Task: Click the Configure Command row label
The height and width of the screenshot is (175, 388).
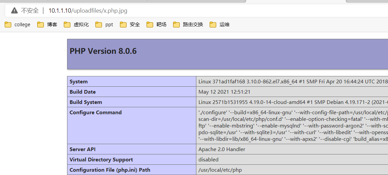Action: 96,112
